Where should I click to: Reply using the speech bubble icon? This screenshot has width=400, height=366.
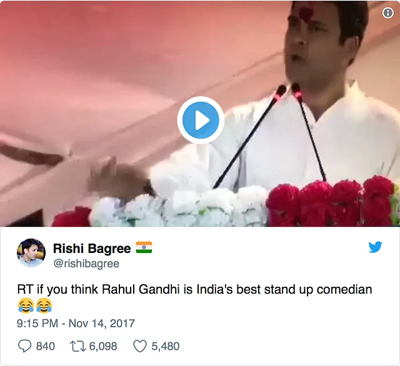click(x=25, y=346)
